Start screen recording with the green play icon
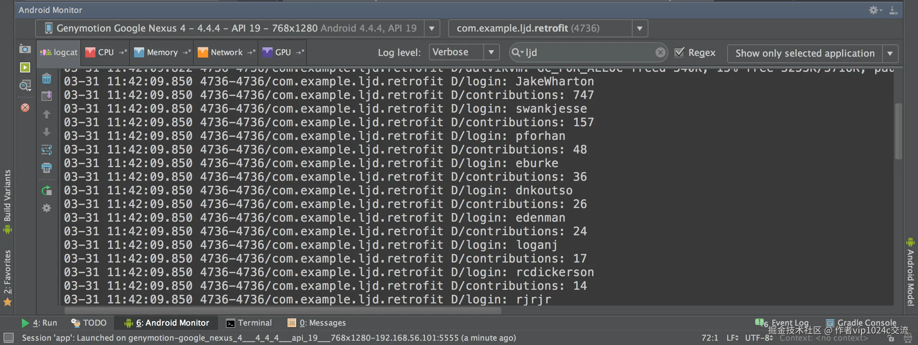918x345 pixels. 25,67
